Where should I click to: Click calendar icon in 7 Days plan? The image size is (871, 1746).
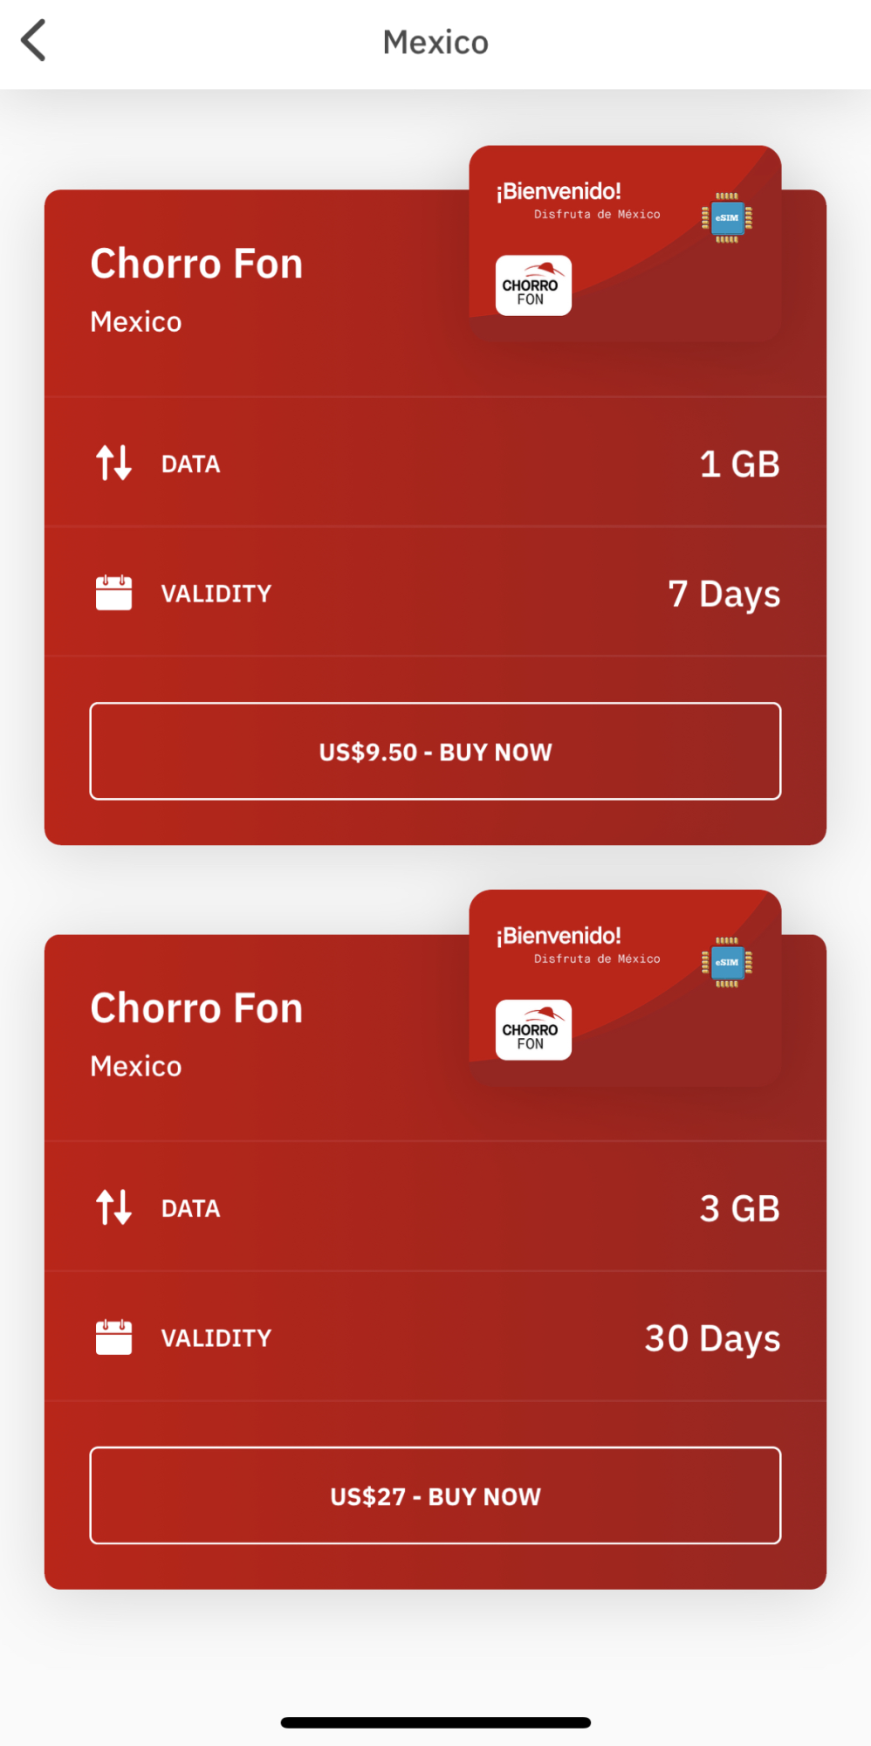coord(113,593)
